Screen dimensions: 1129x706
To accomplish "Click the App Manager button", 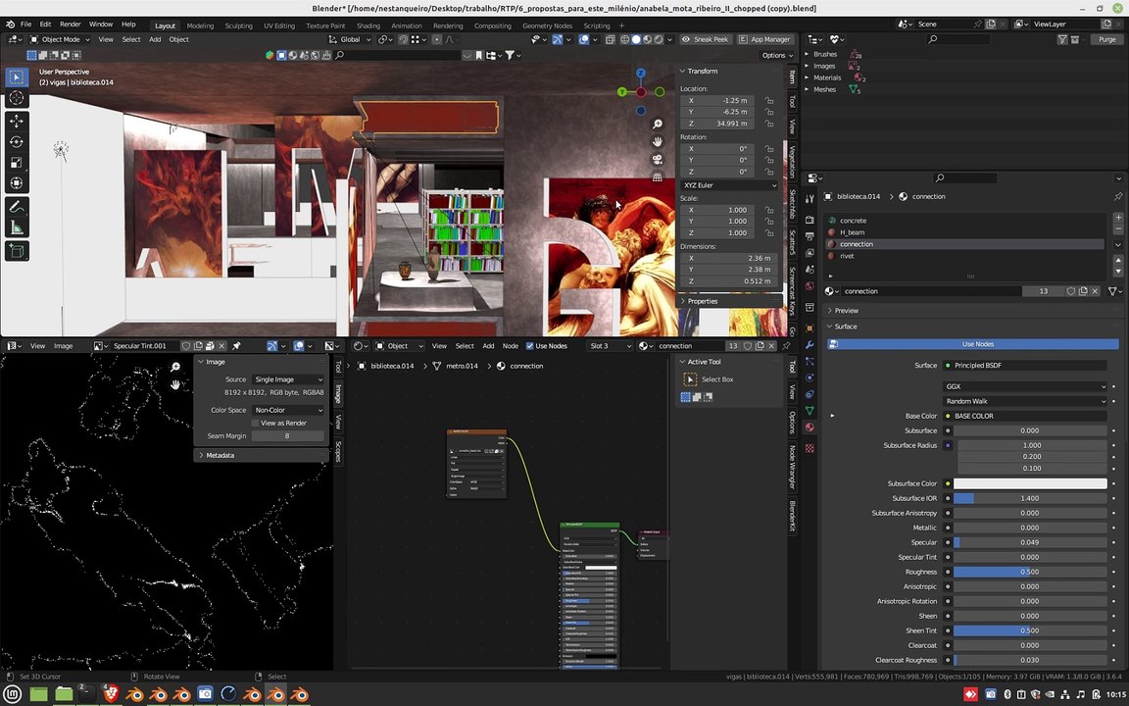I will click(764, 39).
